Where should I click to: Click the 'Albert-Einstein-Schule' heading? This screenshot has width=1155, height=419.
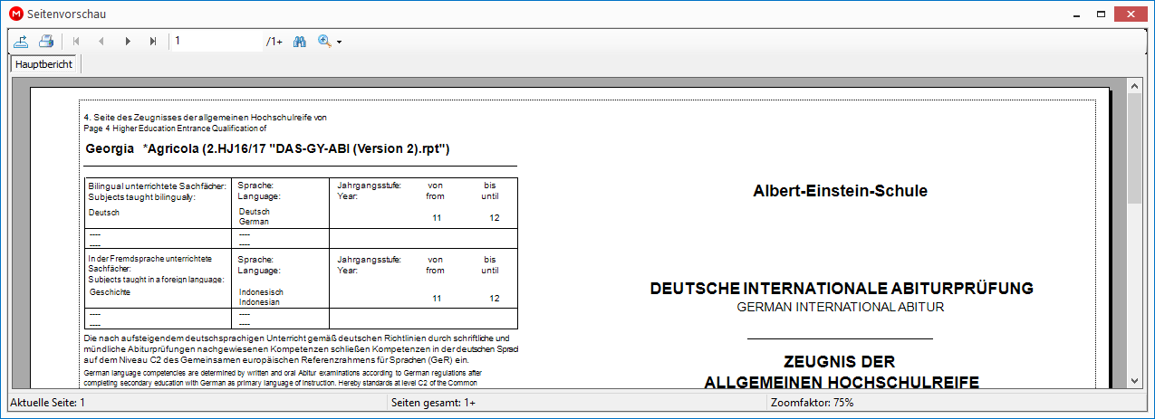(840, 191)
